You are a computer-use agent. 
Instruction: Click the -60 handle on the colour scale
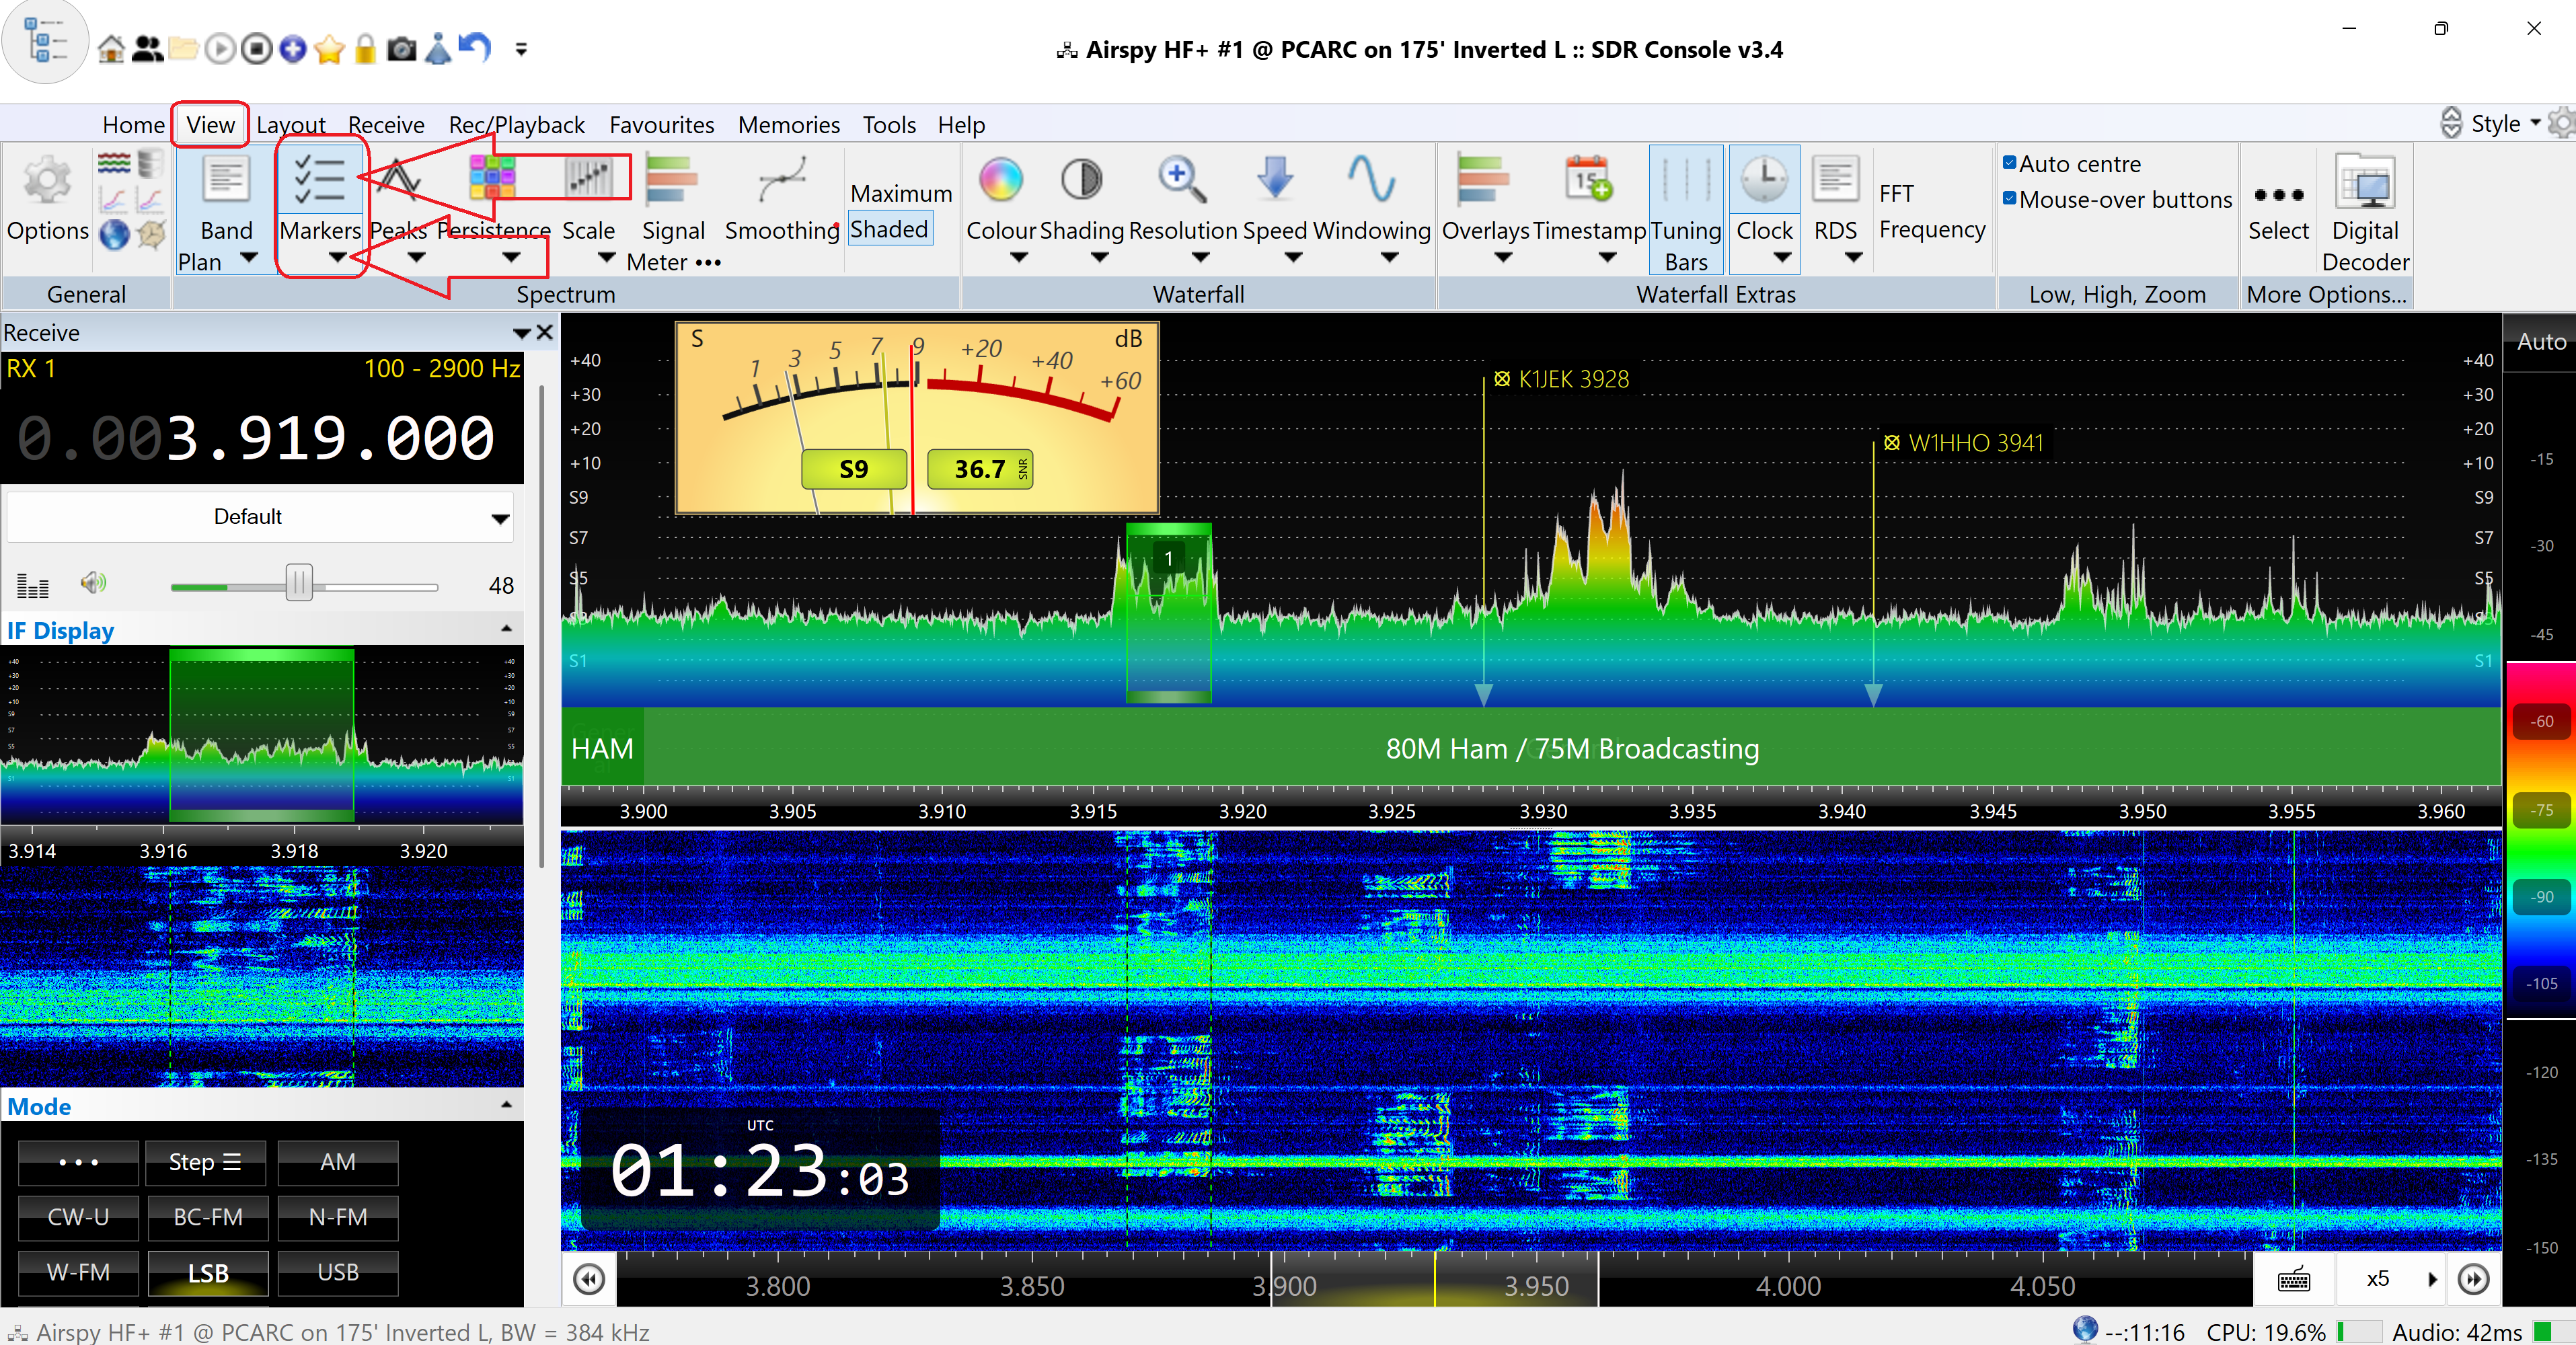pos(2541,721)
